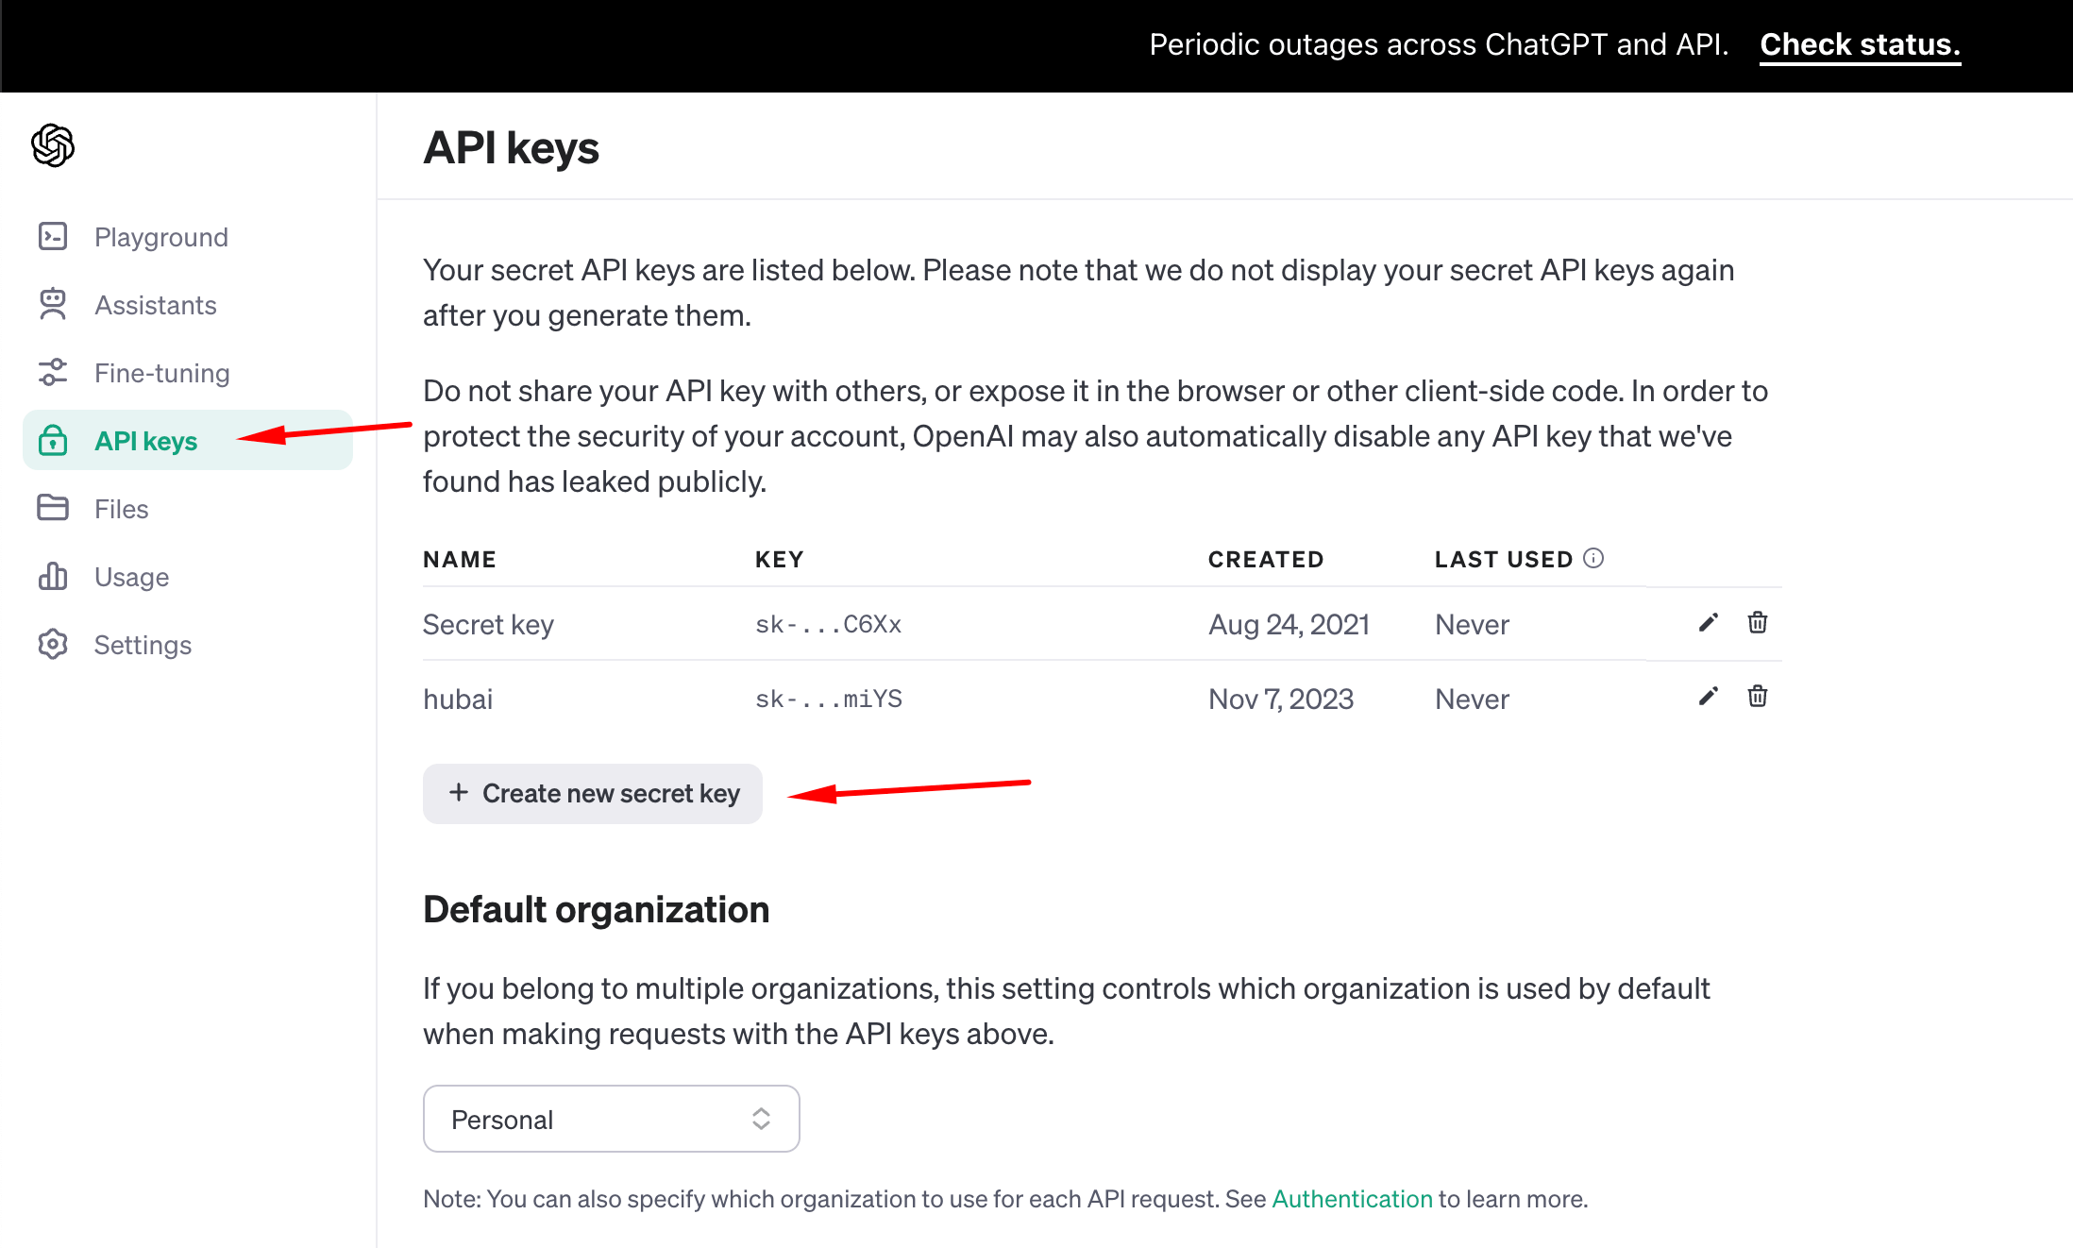Click Never in the Secret key row
Viewport: 2073px width, 1248px height.
[1472, 624]
